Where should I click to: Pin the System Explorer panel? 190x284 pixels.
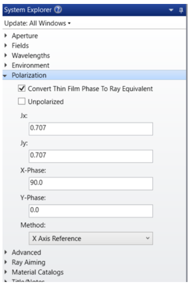tap(181, 10)
